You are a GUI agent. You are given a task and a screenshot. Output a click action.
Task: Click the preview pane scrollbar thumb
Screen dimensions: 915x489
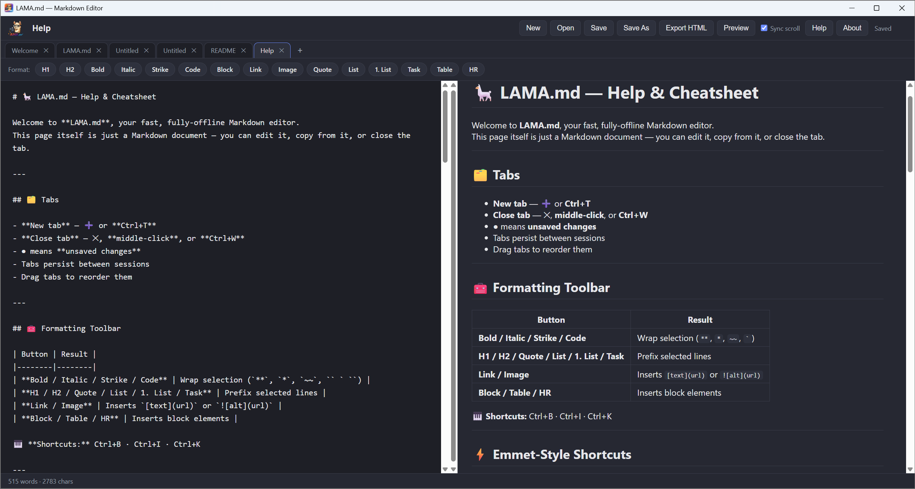[910, 134]
